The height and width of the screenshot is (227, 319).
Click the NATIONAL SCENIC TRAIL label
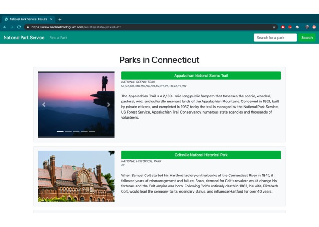click(138, 82)
